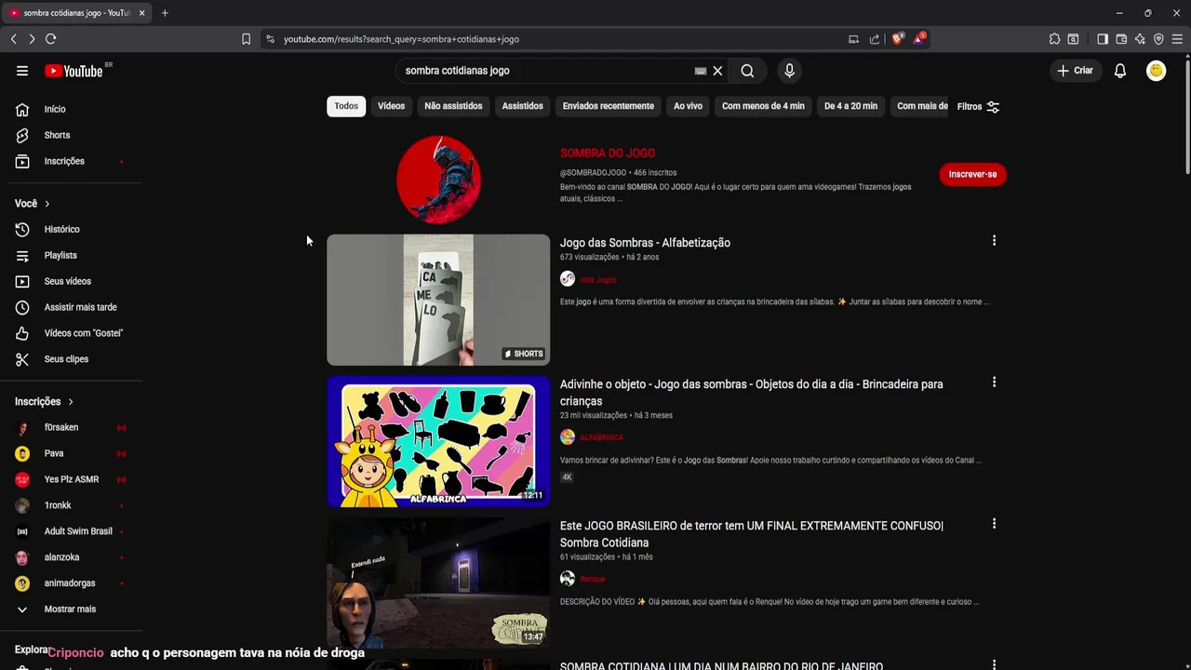
Task: Select the Enviados recentemente chip
Action: [608, 106]
